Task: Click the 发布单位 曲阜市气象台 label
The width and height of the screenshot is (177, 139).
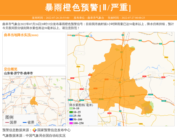Action: 89,18
